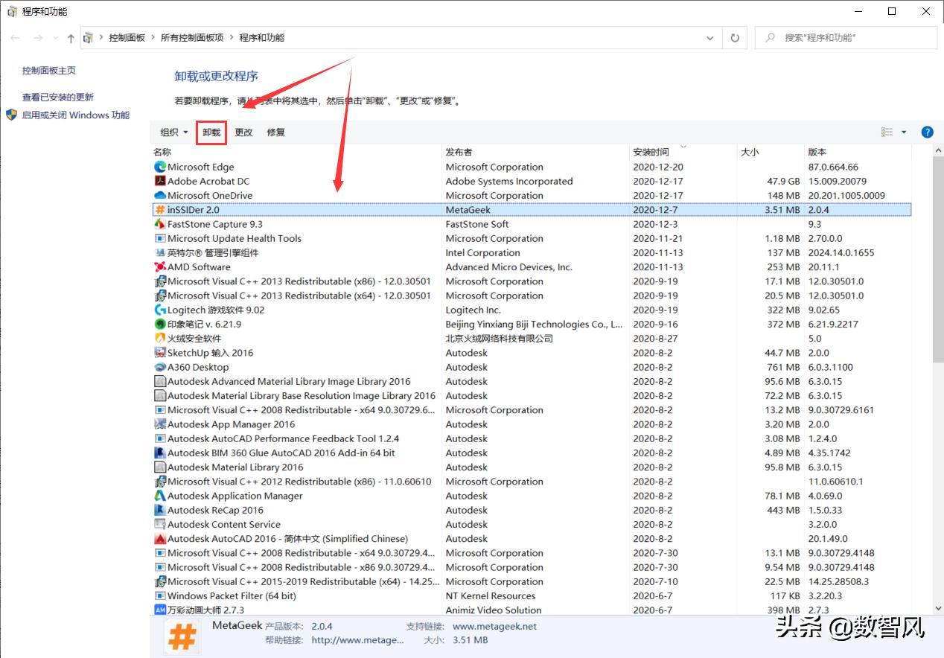Click the Microsoft OneDrive cloud icon
This screenshot has width=944, height=658.
pos(160,196)
